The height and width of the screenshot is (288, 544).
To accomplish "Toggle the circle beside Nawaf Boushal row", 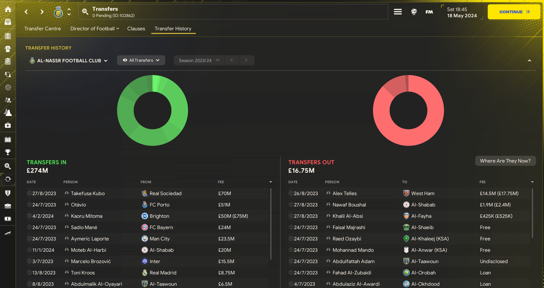I will point(291,205).
